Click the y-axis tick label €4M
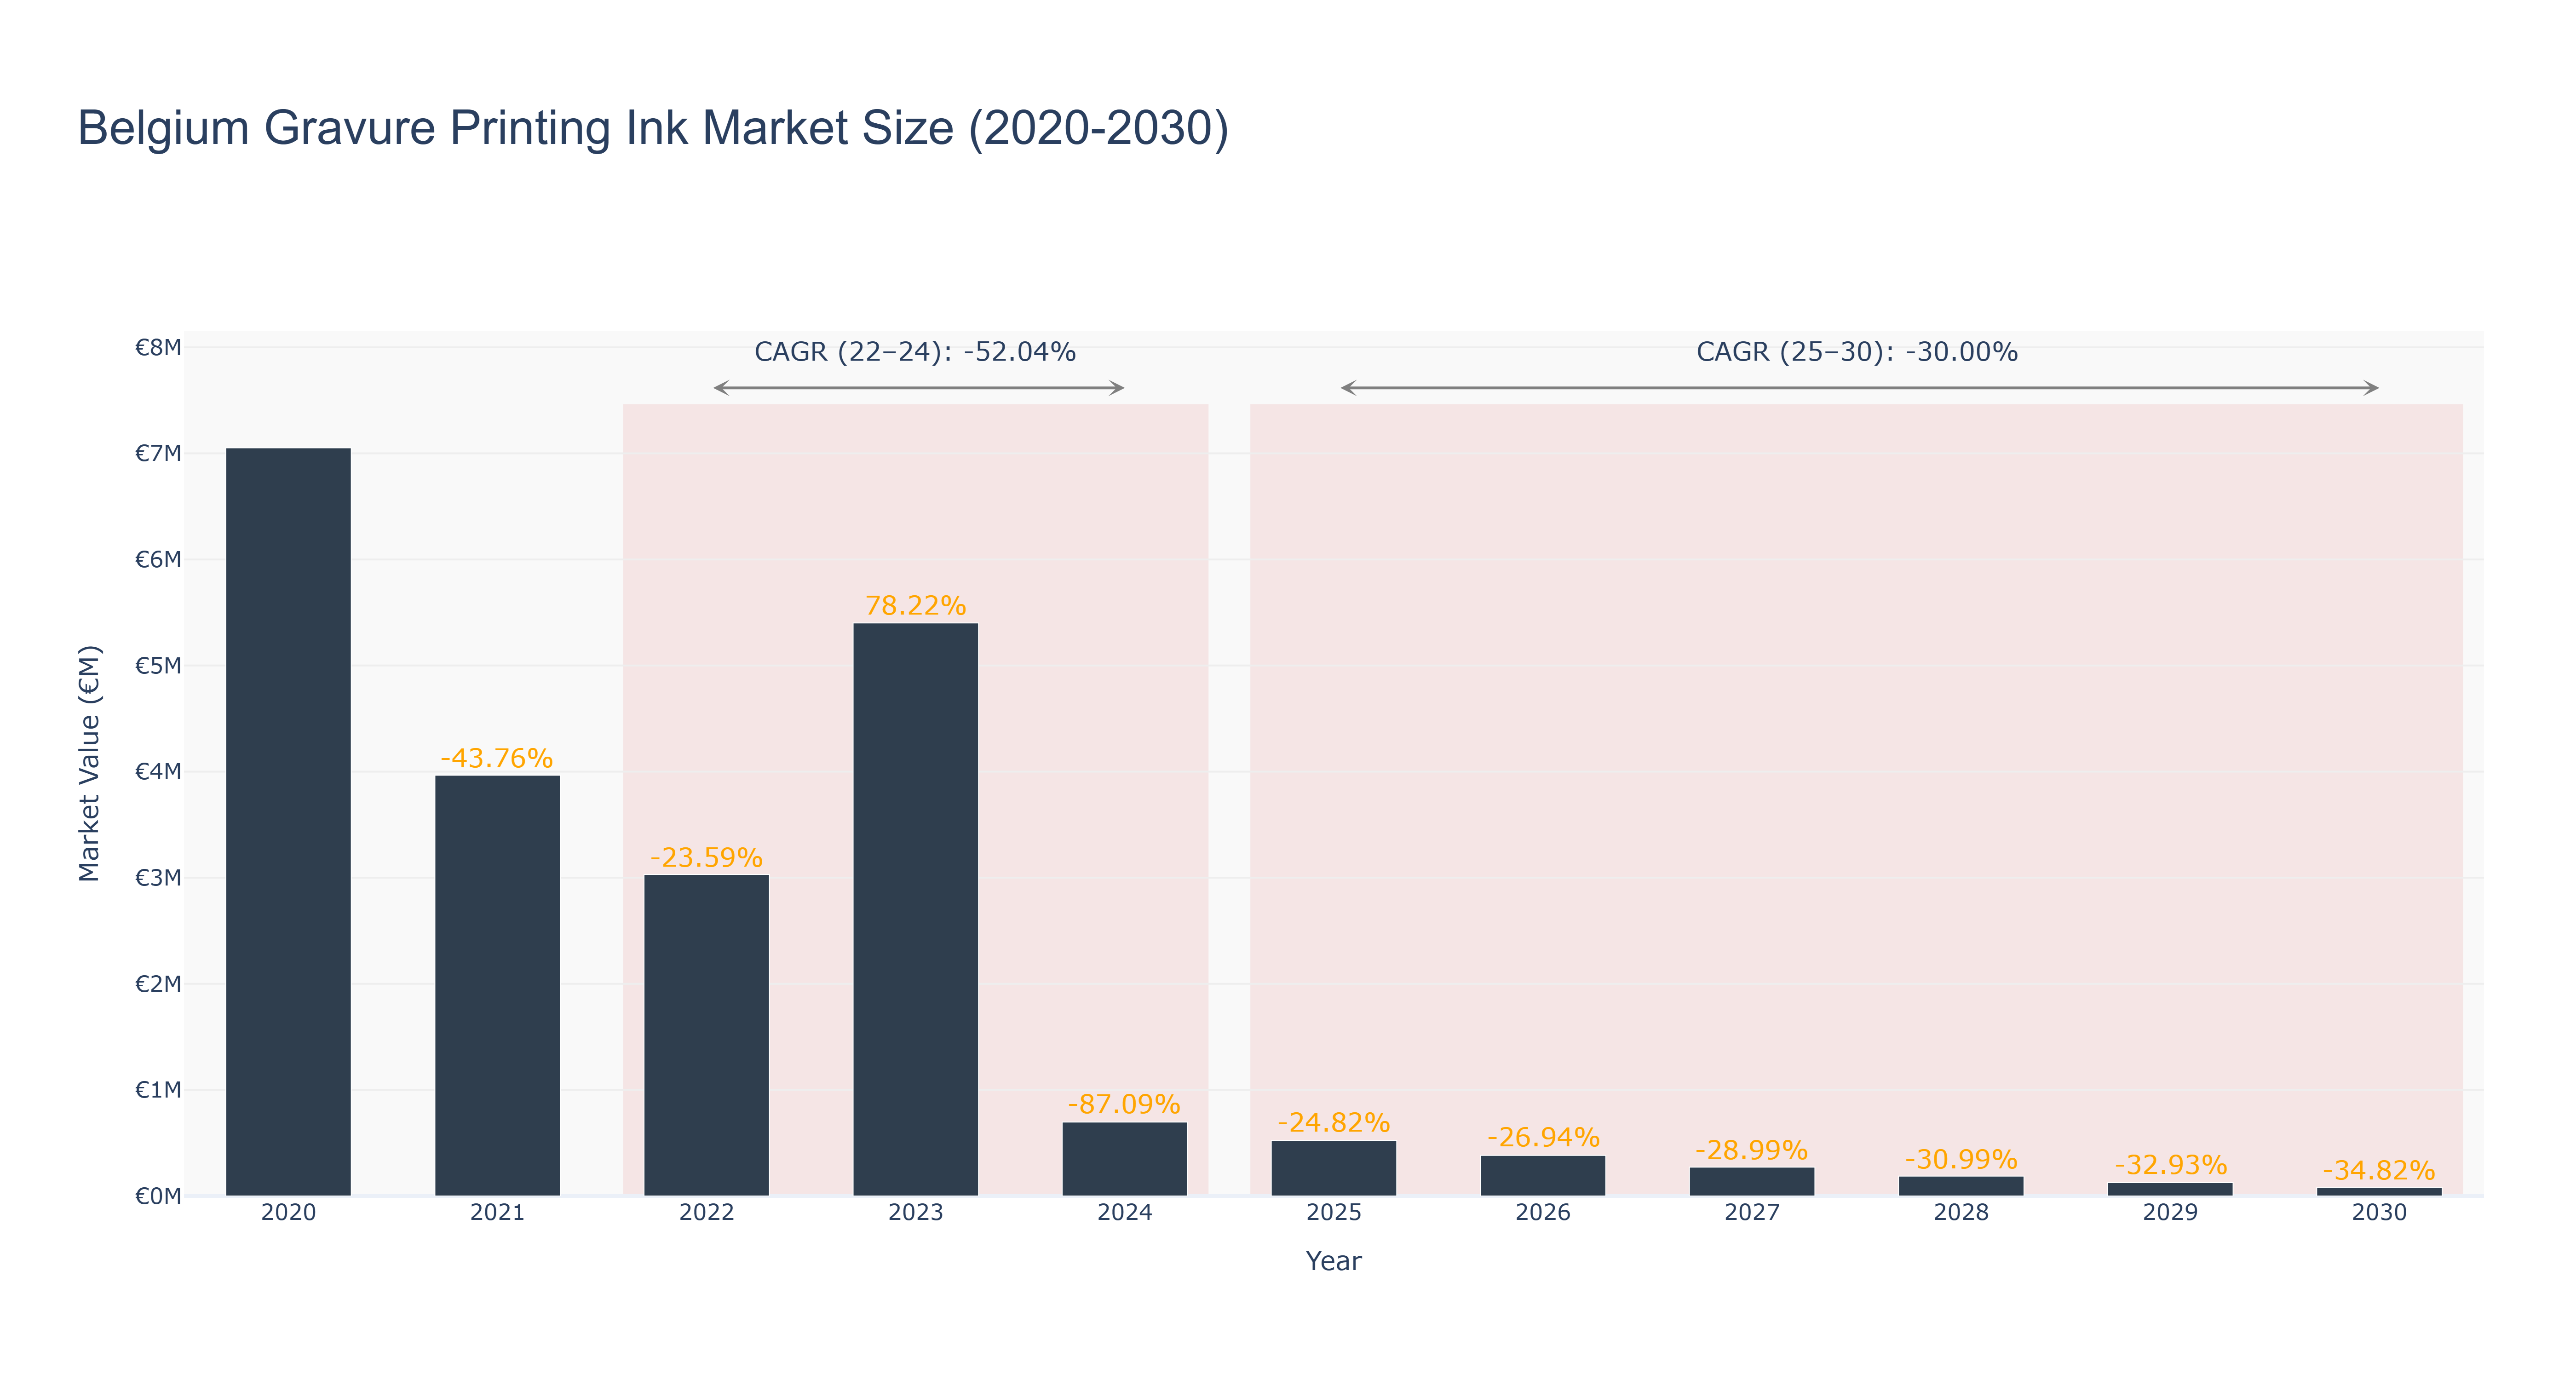Viewport: 2576px width, 1380px height. (x=158, y=771)
